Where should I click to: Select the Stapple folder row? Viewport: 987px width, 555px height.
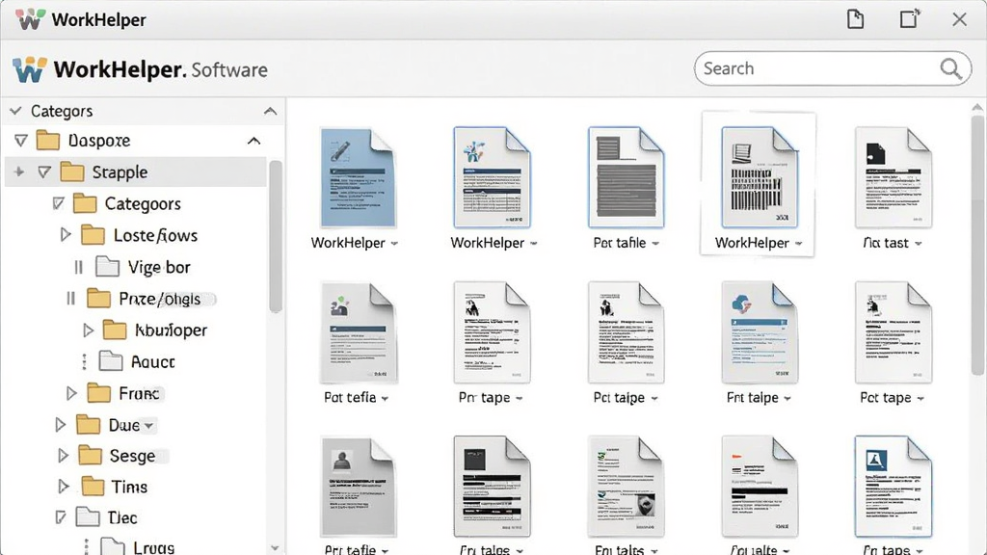tap(135, 172)
